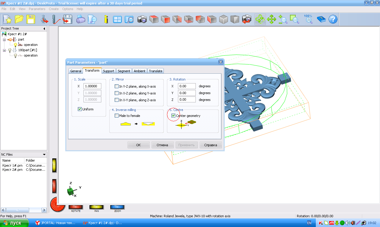Click the printer icon in toolbar
Image resolution: width=380 pixels, height=227 pixels.
[x=81, y=20]
